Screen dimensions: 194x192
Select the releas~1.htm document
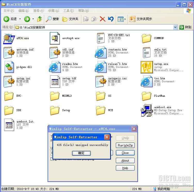pos(101,67)
